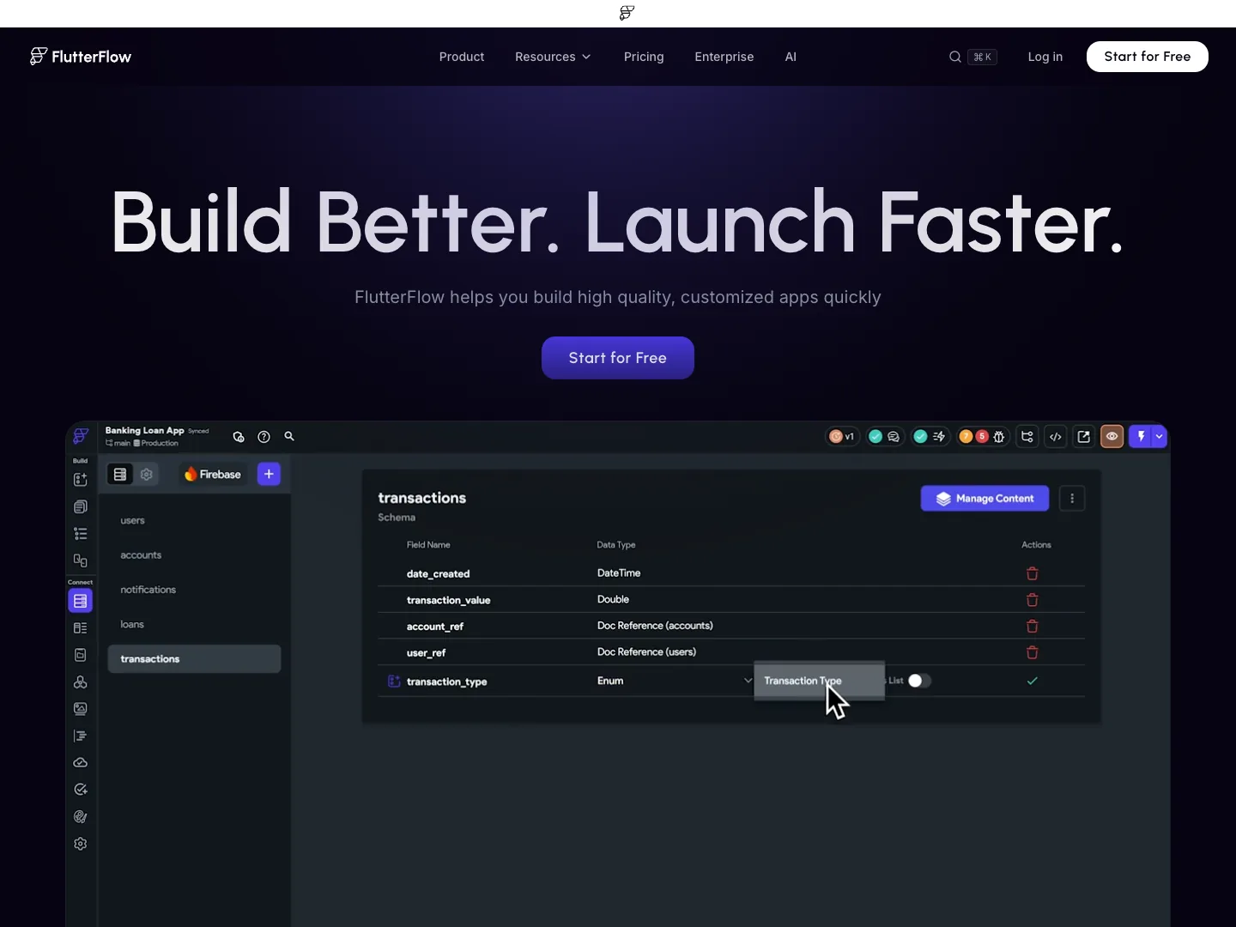
Task: Open the comments chat bubble icon
Action: point(894,437)
